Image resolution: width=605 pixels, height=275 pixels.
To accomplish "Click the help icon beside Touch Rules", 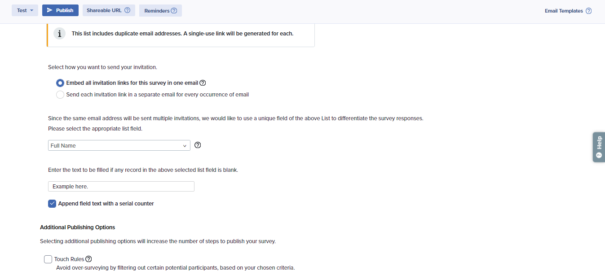I will tap(88, 259).
